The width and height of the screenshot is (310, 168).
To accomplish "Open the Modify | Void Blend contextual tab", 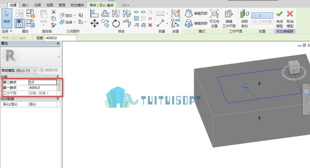I will [101, 5].
